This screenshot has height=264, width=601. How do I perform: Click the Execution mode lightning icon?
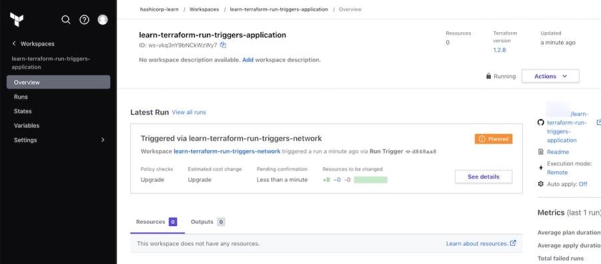click(x=541, y=168)
